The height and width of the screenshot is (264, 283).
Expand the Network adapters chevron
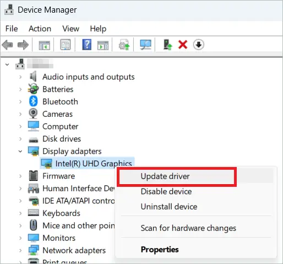point(20,250)
